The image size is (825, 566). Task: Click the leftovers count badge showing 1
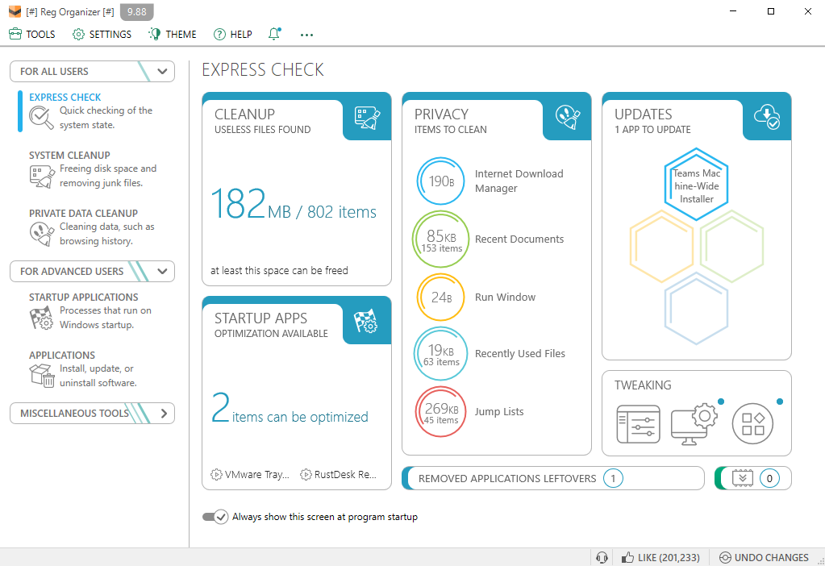[x=613, y=479]
